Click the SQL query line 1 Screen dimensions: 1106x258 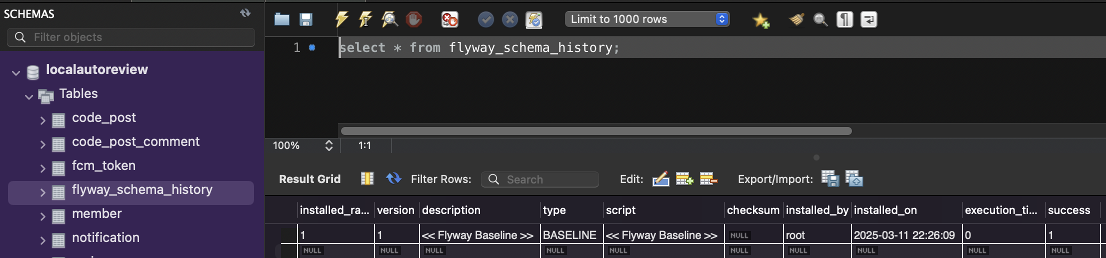click(479, 47)
